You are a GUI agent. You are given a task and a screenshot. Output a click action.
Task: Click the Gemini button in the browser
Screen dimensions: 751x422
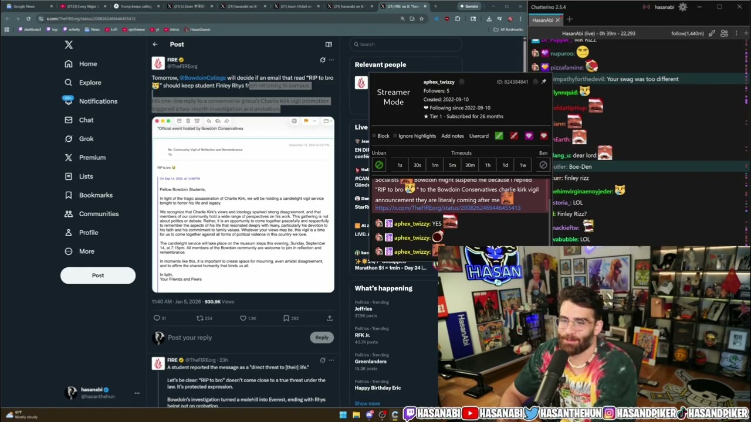[469, 6]
